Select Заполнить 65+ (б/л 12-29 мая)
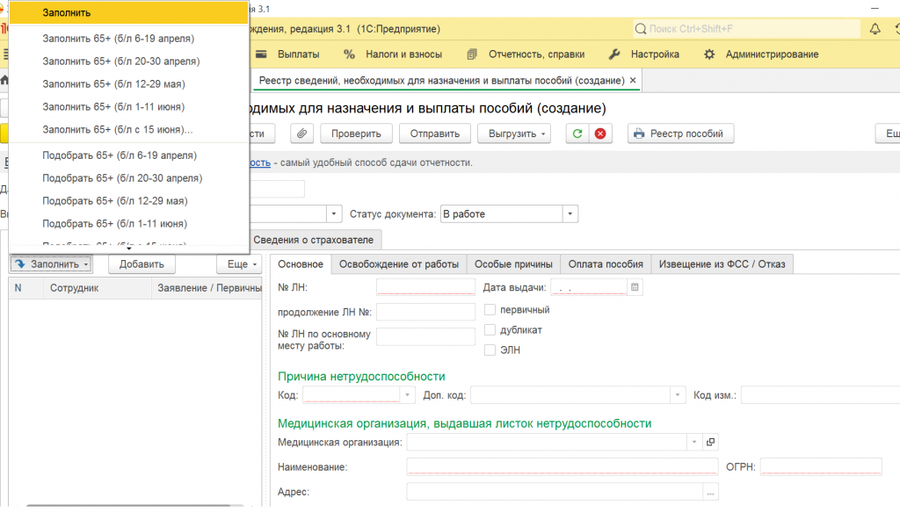Image resolution: width=900 pixels, height=512 pixels. coord(113,84)
